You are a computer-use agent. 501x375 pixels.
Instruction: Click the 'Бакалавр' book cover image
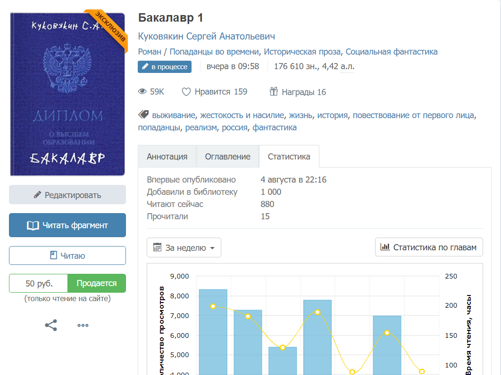67,94
